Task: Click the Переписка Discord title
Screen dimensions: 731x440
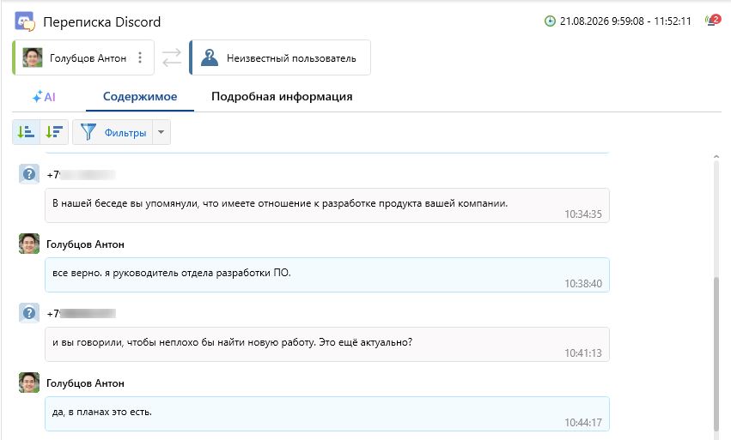Action: [x=101, y=22]
